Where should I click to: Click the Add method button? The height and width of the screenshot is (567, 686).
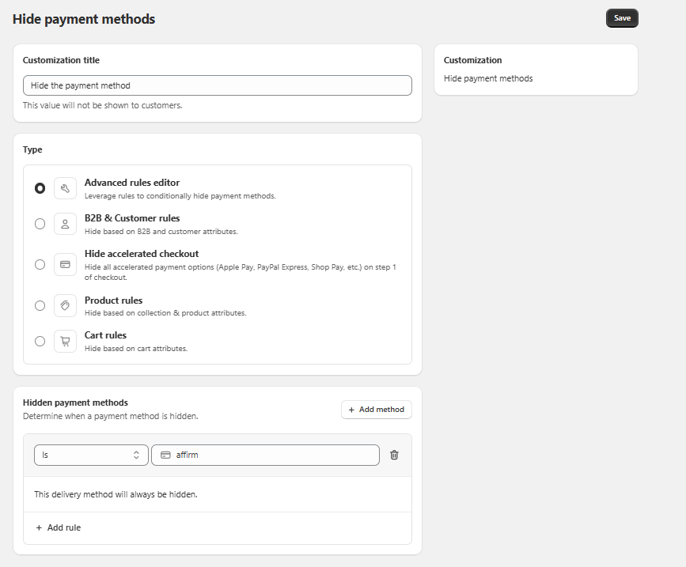pos(376,410)
